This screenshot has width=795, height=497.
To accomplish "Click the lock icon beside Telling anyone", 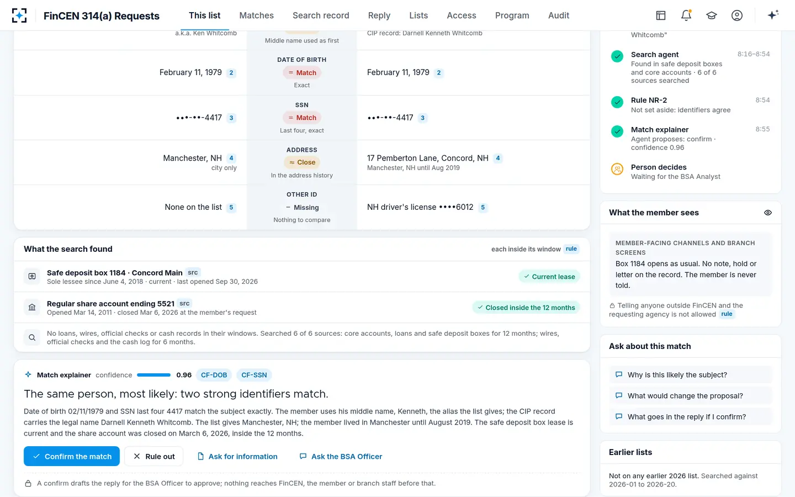I will [x=612, y=305].
